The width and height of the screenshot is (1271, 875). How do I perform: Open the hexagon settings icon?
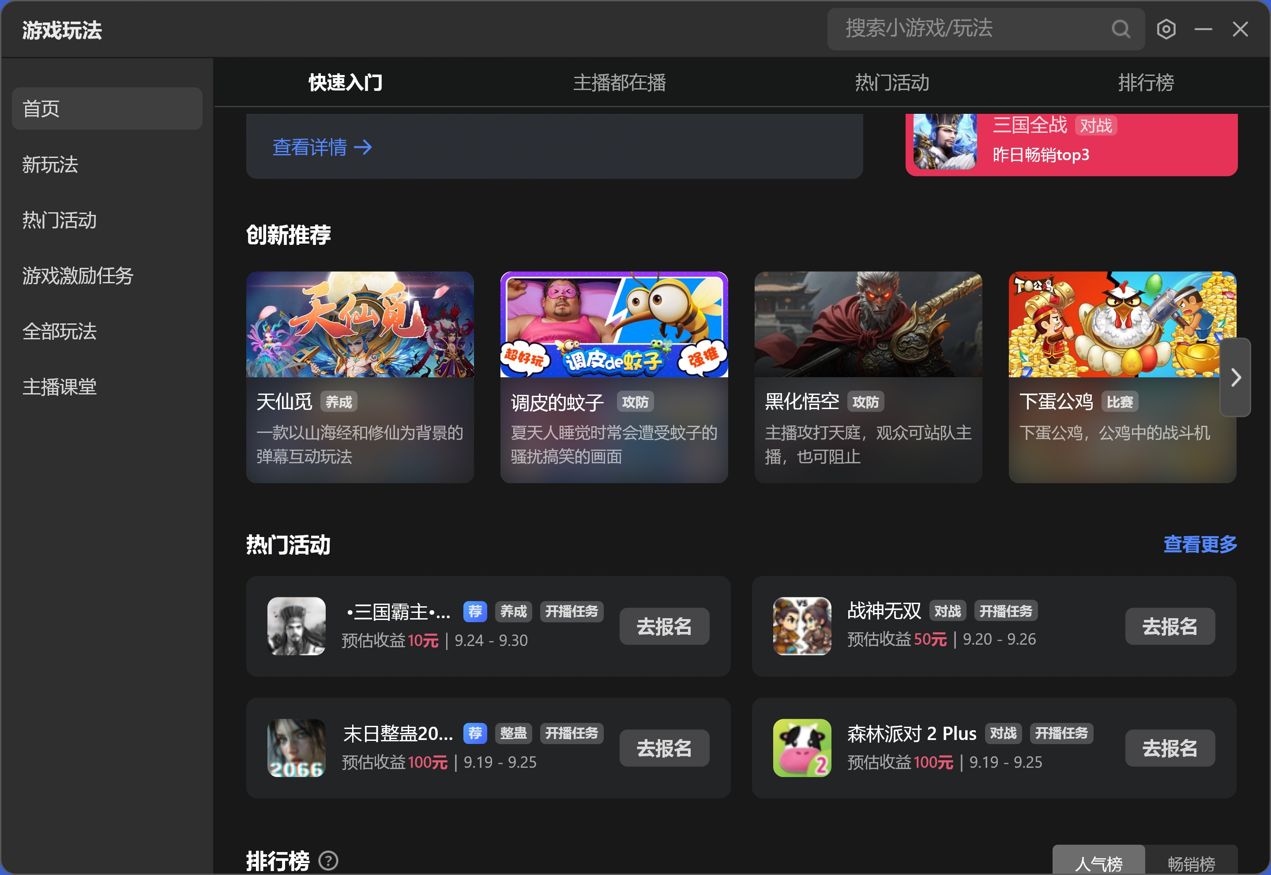(1166, 29)
